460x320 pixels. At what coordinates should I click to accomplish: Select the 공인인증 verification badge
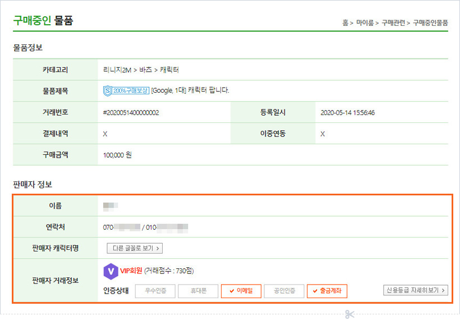(284, 291)
